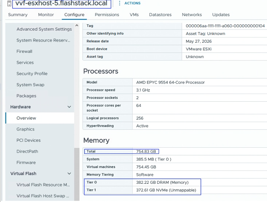Select Services in the sidebar
The height and width of the screenshot is (202, 267).
pos(25,62)
